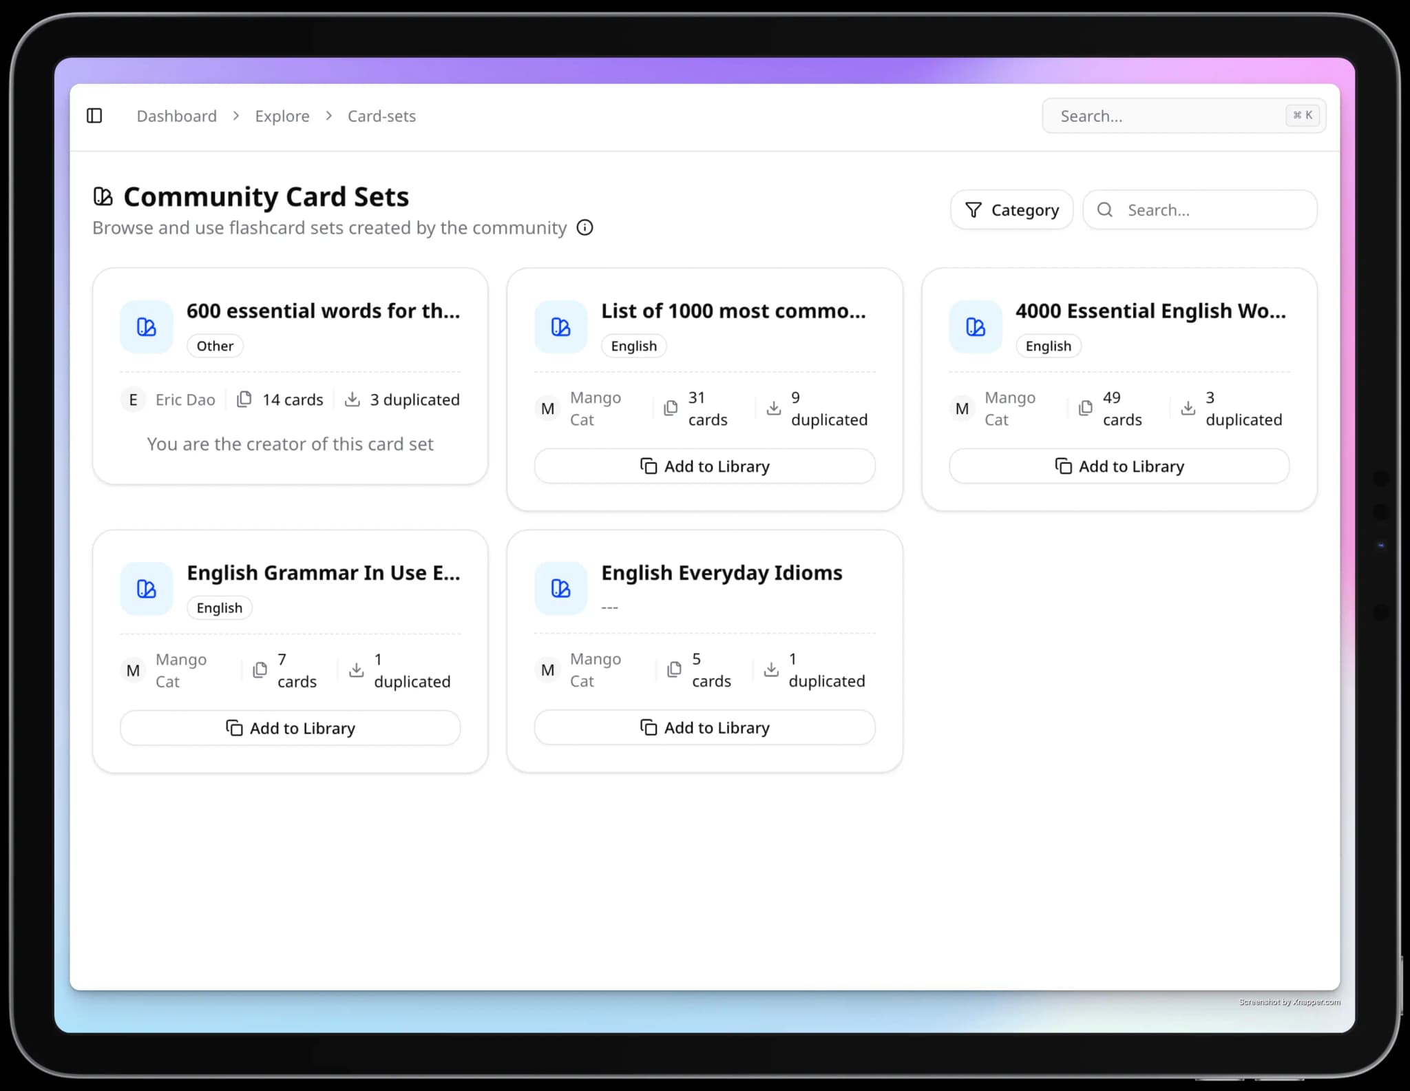The width and height of the screenshot is (1410, 1091).
Task: Navigate to Dashboard via breadcrumb
Action: [x=176, y=116]
